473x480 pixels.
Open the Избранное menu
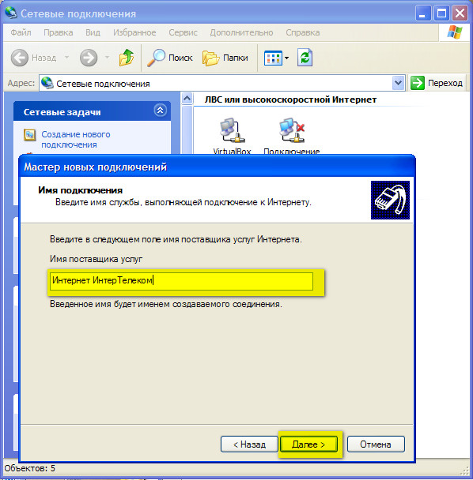pos(134,32)
